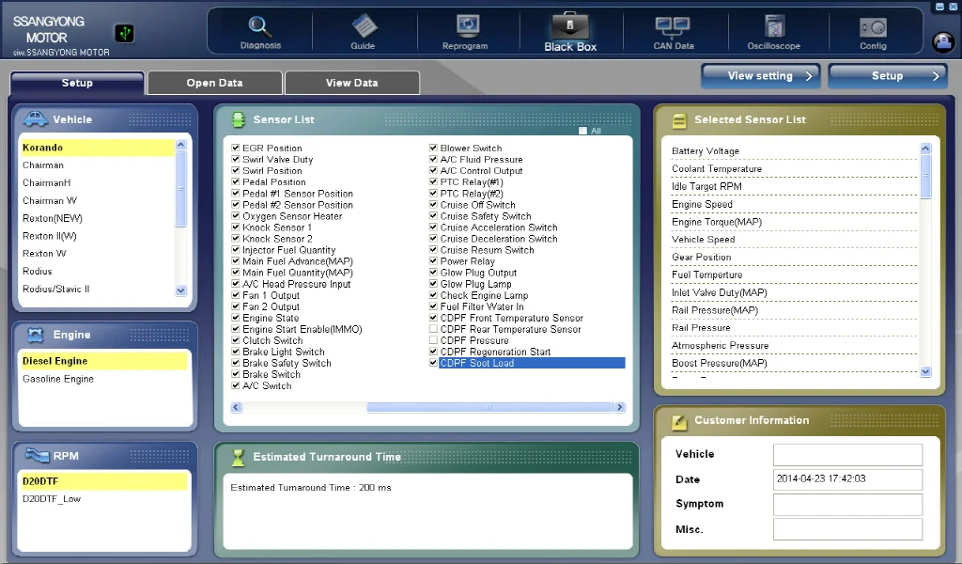The height and width of the screenshot is (564, 962).
Task: Click the green Sensor List header icon
Action: pos(238,119)
